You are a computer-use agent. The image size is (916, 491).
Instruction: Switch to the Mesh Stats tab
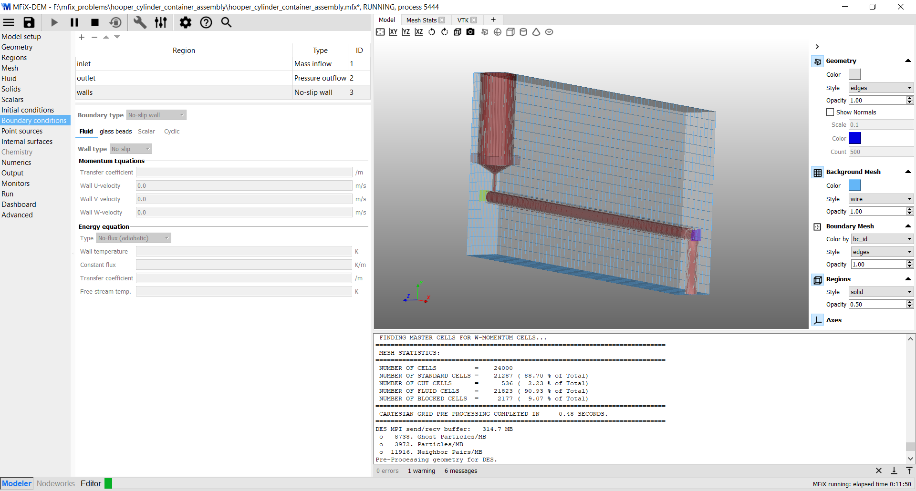click(x=421, y=20)
